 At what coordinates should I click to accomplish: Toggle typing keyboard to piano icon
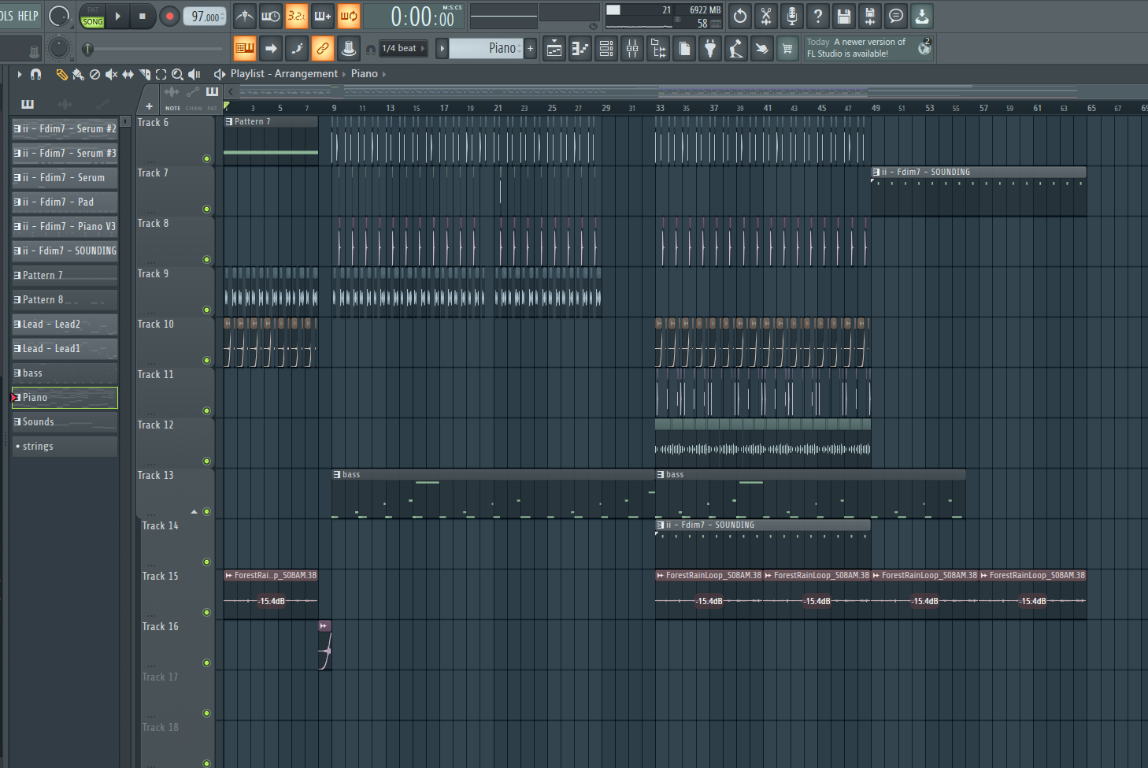[245, 49]
